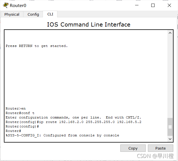Switch to the Physical tab

click(12, 14)
